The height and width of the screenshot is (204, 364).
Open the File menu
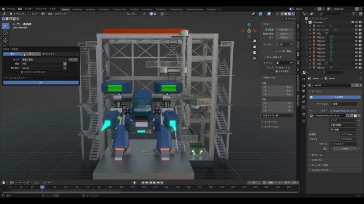[11, 9]
